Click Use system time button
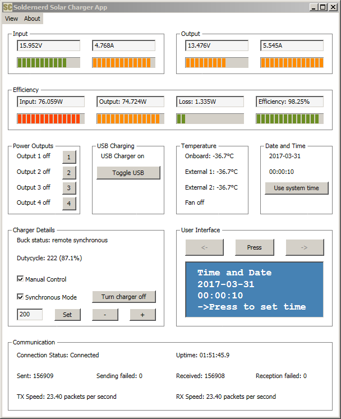Image resolution: width=341 pixels, height=419 pixels. 296,188
